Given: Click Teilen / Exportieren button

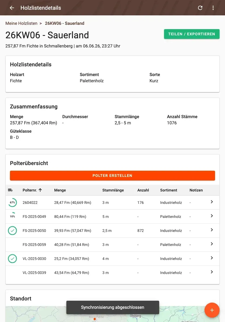Looking at the screenshot, I should [192, 34].
